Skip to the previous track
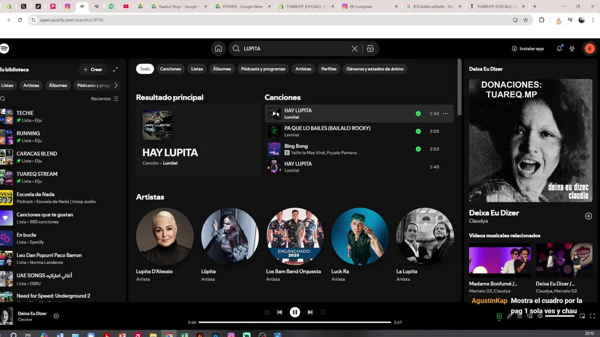The height and width of the screenshot is (337, 600). click(280, 312)
